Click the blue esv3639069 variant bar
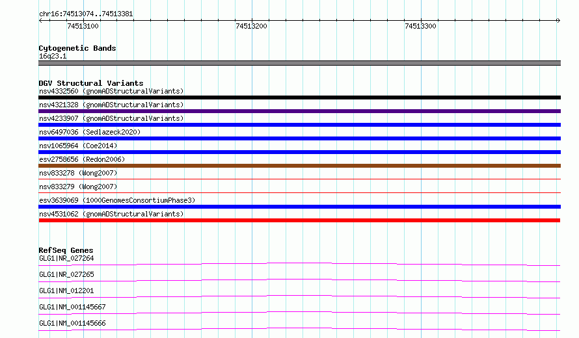The image size is (579, 338). click(x=299, y=207)
